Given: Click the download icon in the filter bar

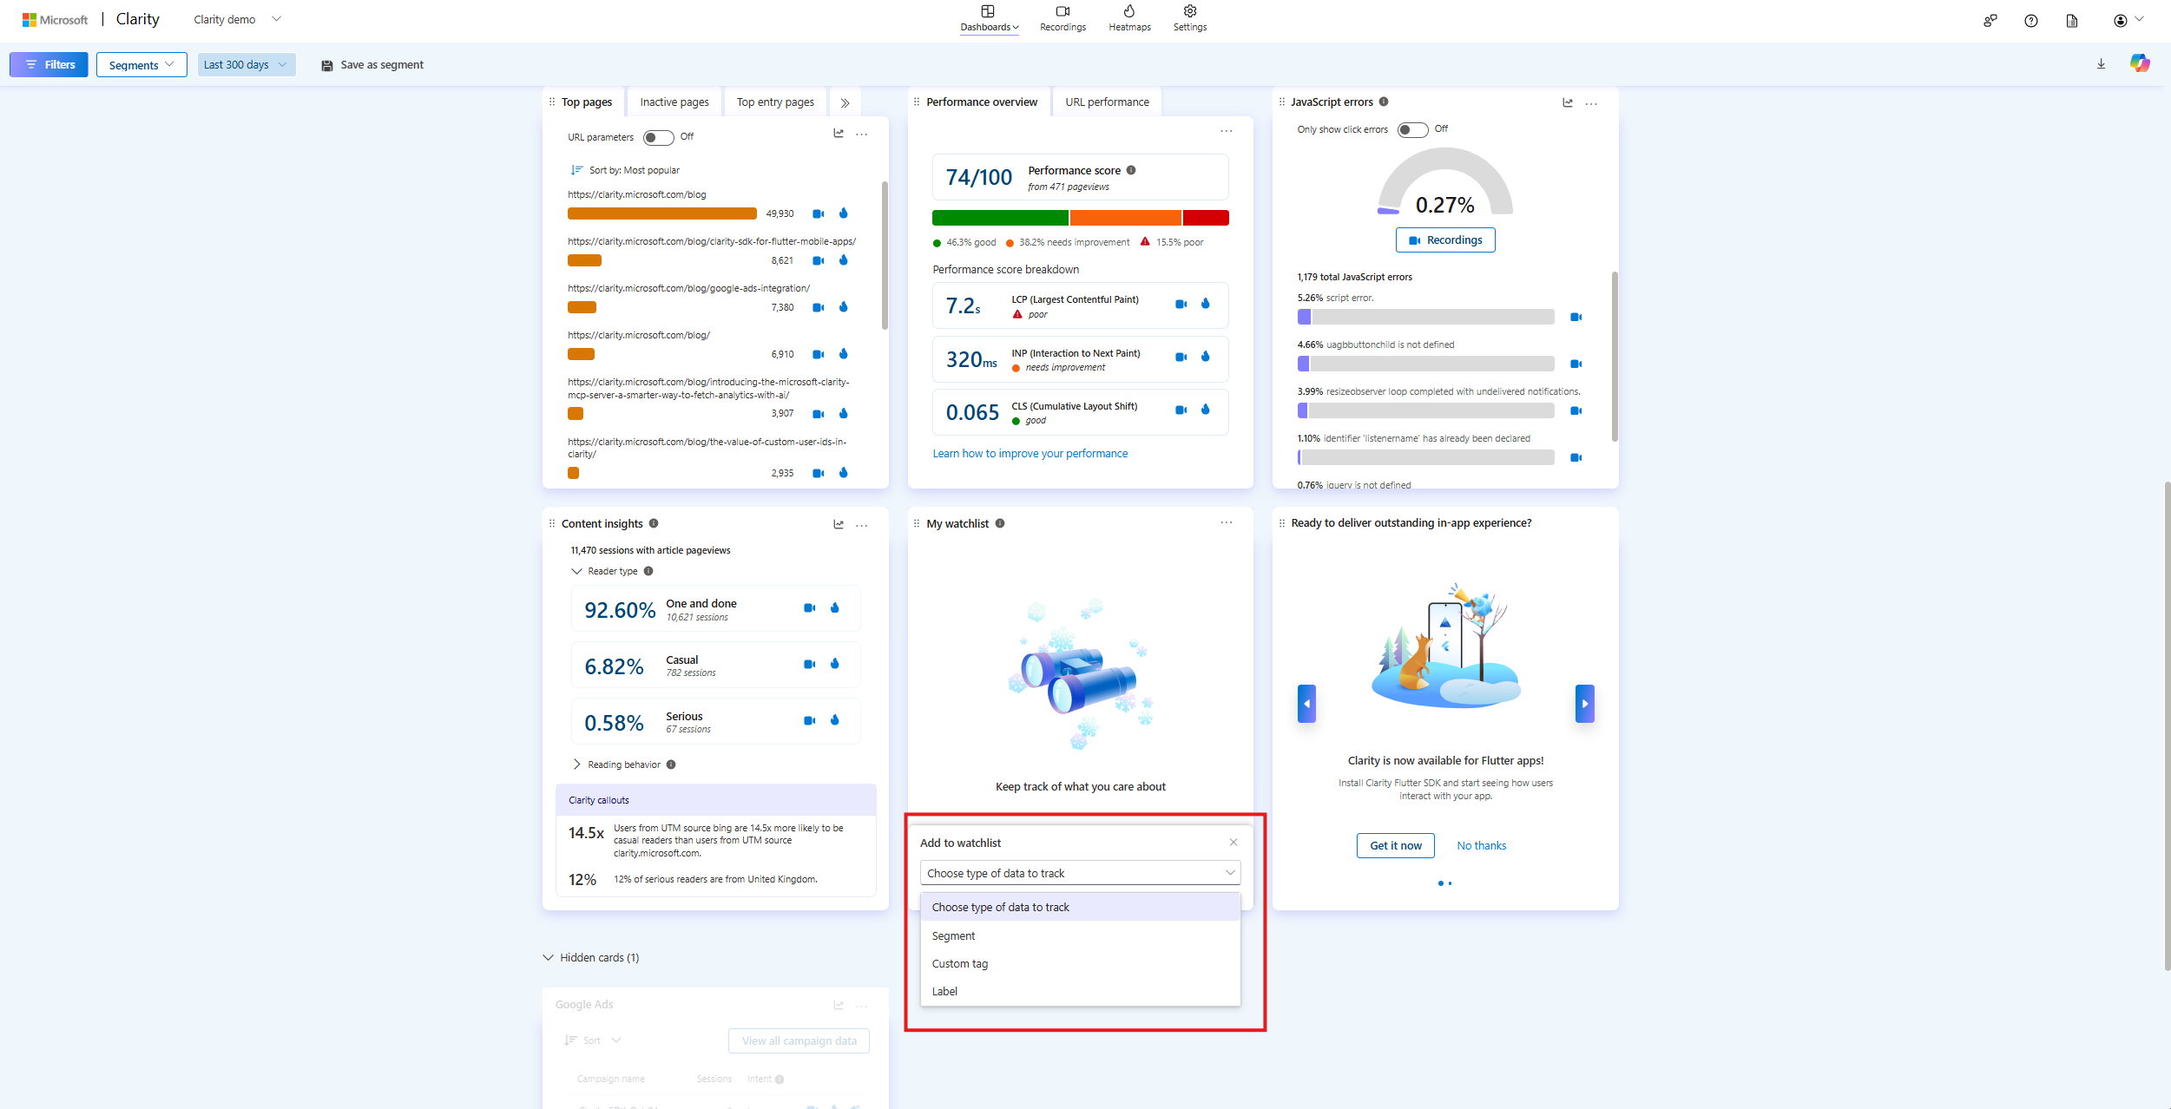Looking at the screenshot, I should 2101,64.
